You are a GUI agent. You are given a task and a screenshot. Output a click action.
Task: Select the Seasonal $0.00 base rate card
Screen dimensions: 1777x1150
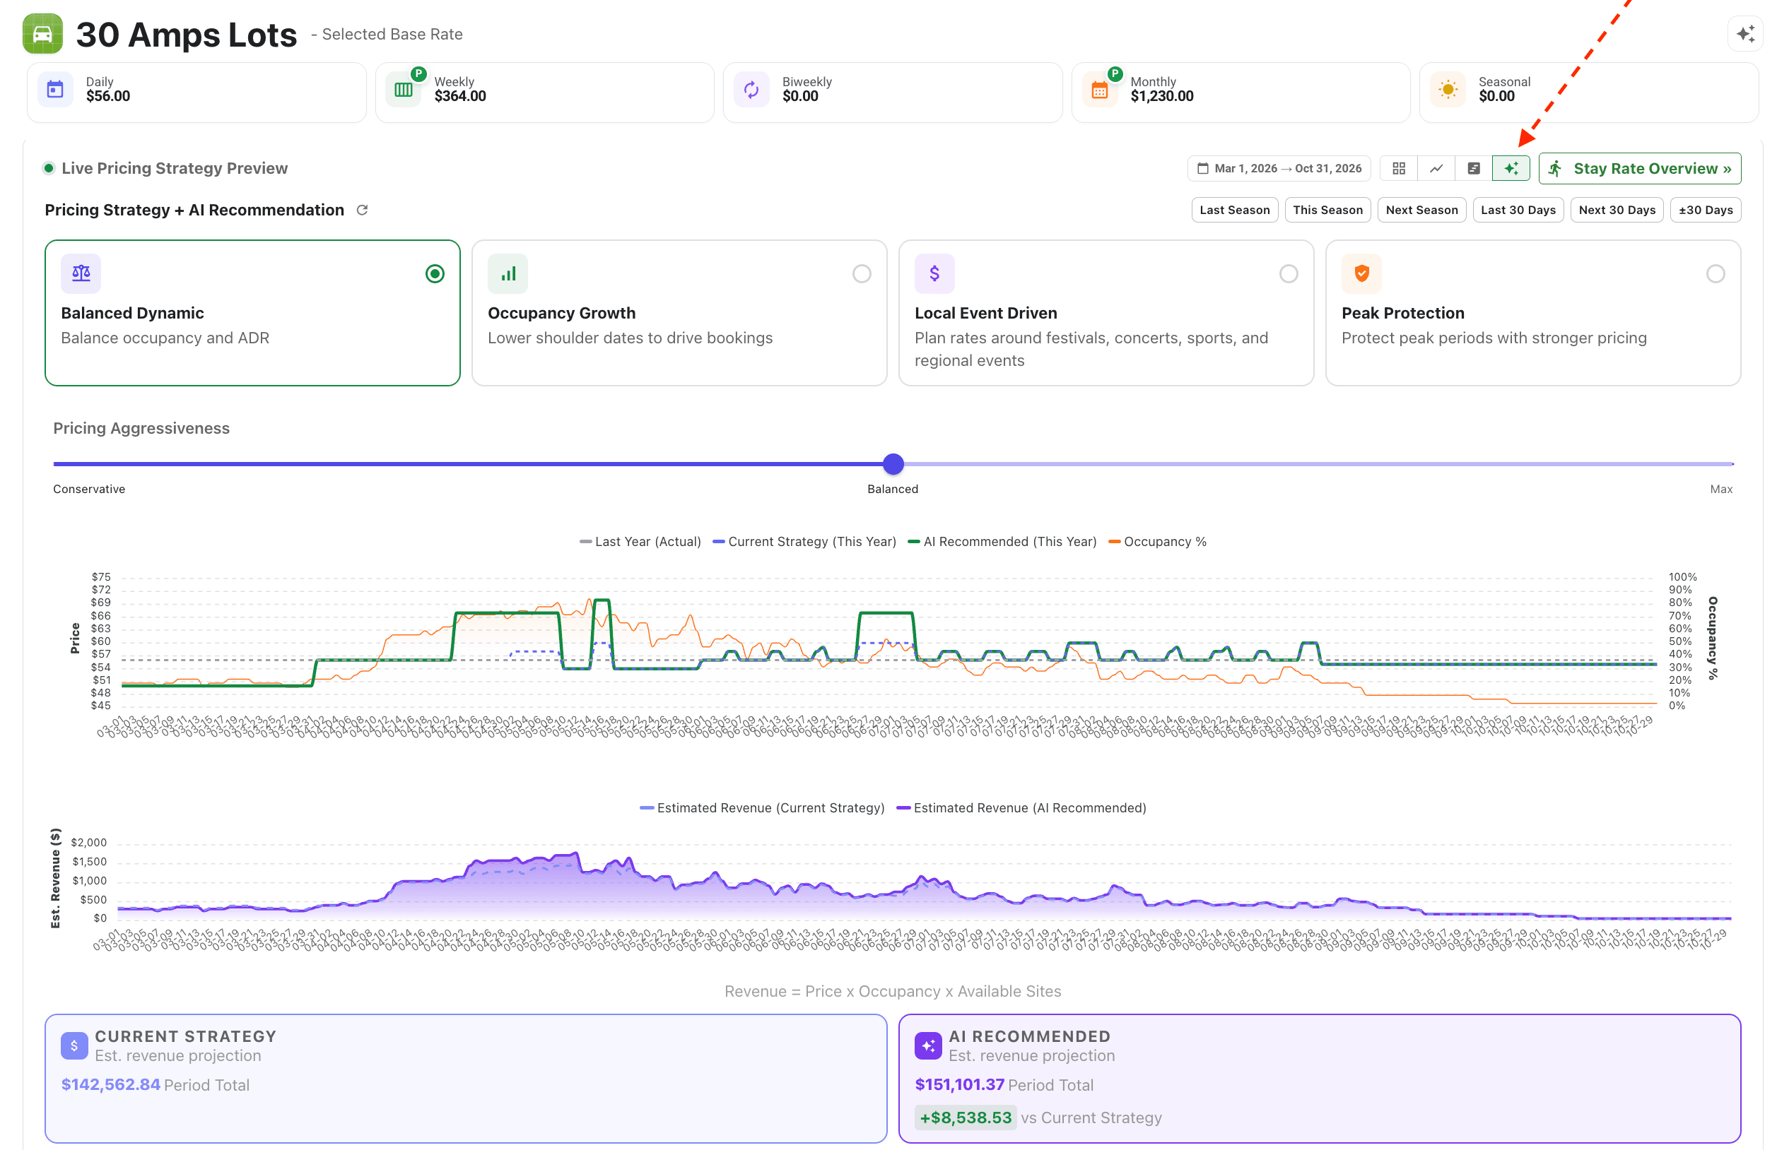coord(1588,93)
